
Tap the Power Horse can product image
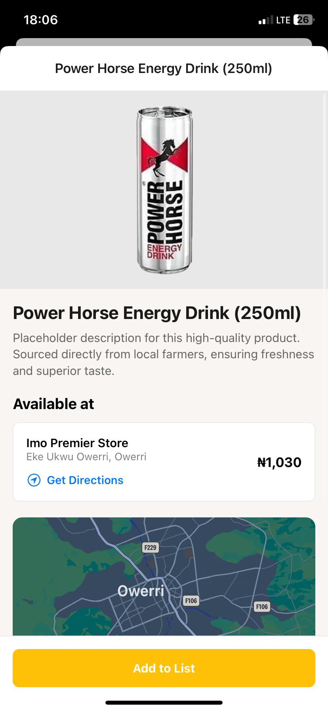pos(164,190)
